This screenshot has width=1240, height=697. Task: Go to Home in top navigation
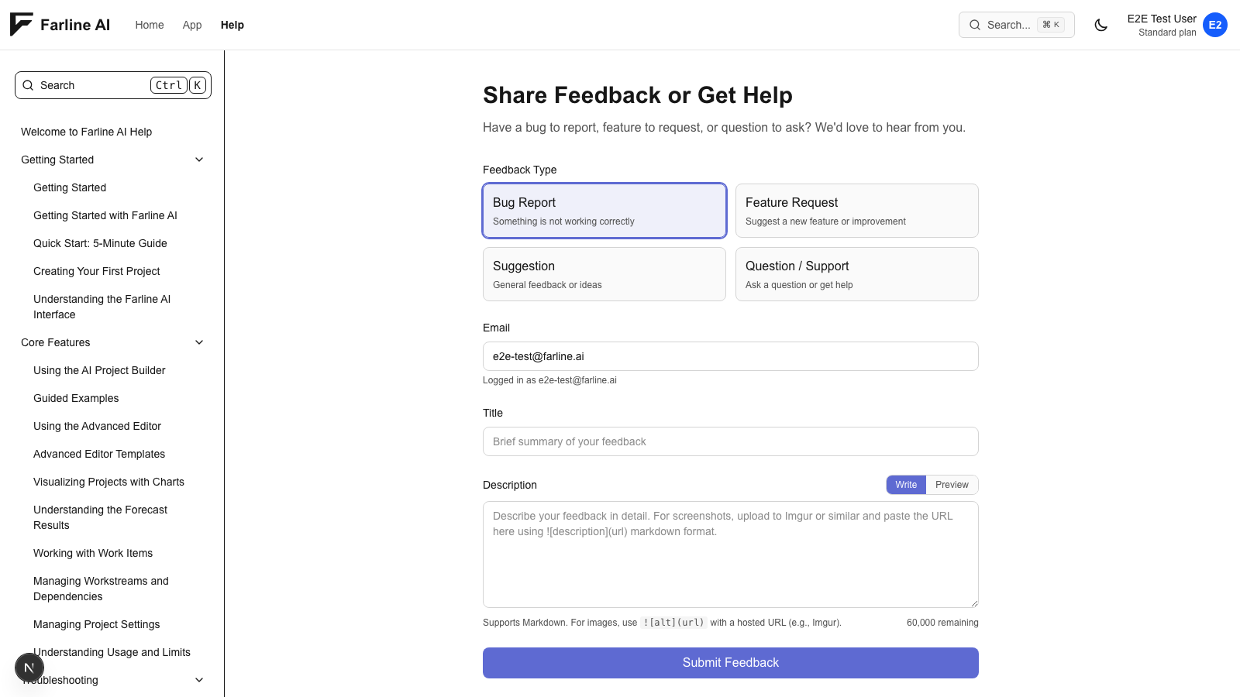pyautogui.click(x=150, y=25)
